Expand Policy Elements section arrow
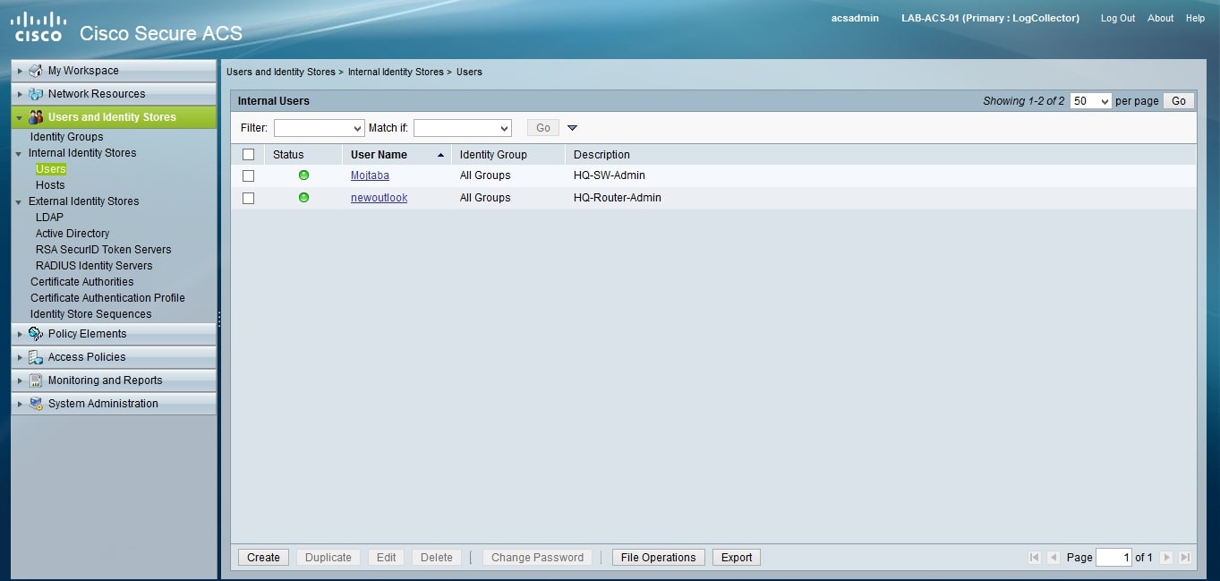This screenshot has width=1220, height=581. point(20,334)
